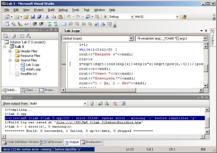This screenshot has height=153, width=217.
Task: Open the Show output from Build dropdown
Action: click(85, 104)
